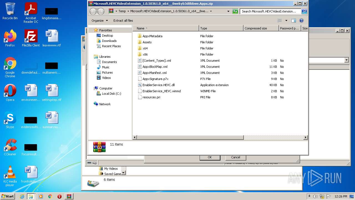Select resources.pri file
Screen dimensions: 355x200
pyautogui.click(x=151, y=97)
